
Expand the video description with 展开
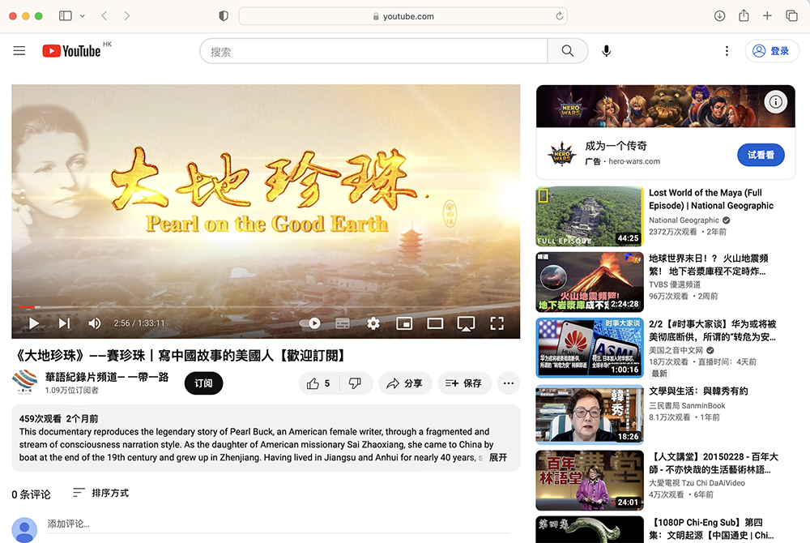(x=498, y=457)
